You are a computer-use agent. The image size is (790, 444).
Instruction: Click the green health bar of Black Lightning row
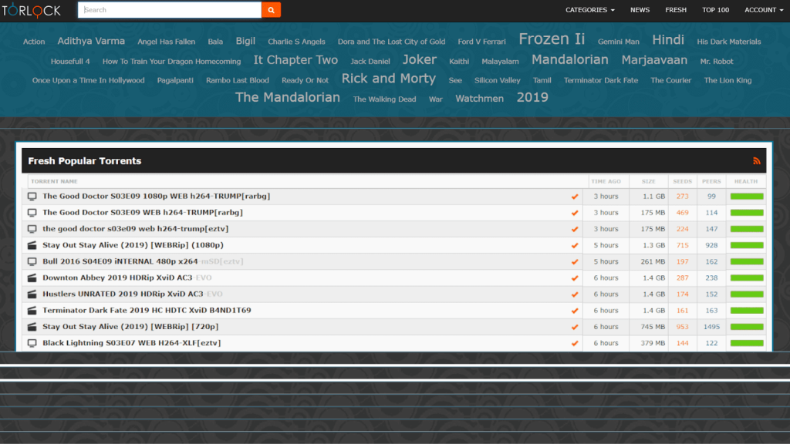747,343
